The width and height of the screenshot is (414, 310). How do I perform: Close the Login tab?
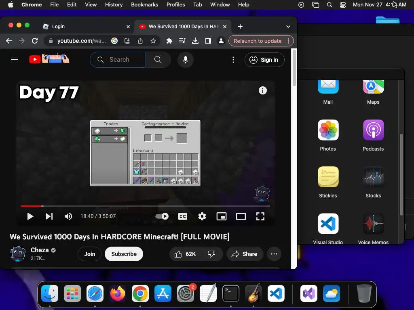pos(128,27)
